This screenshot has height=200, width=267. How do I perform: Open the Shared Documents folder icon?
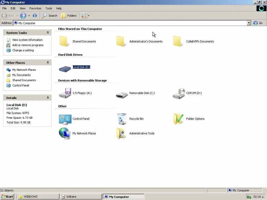click(x=64, y=41)
